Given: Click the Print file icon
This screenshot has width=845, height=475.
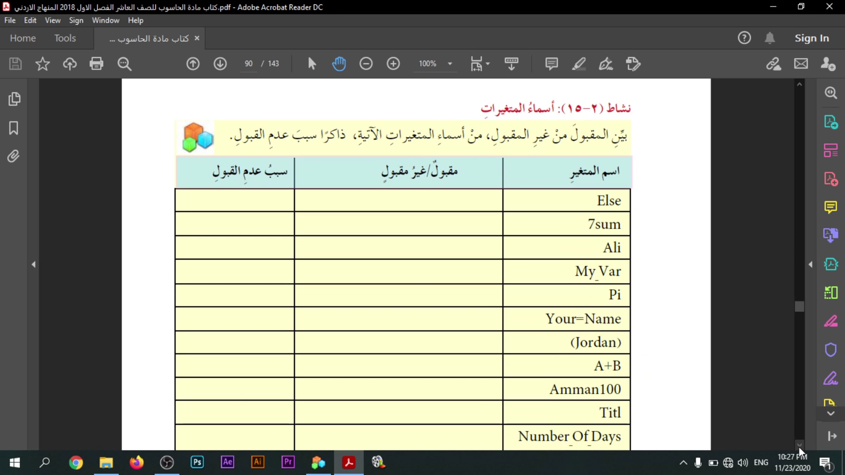Looking at the screenshot, I should pos(96,64).
